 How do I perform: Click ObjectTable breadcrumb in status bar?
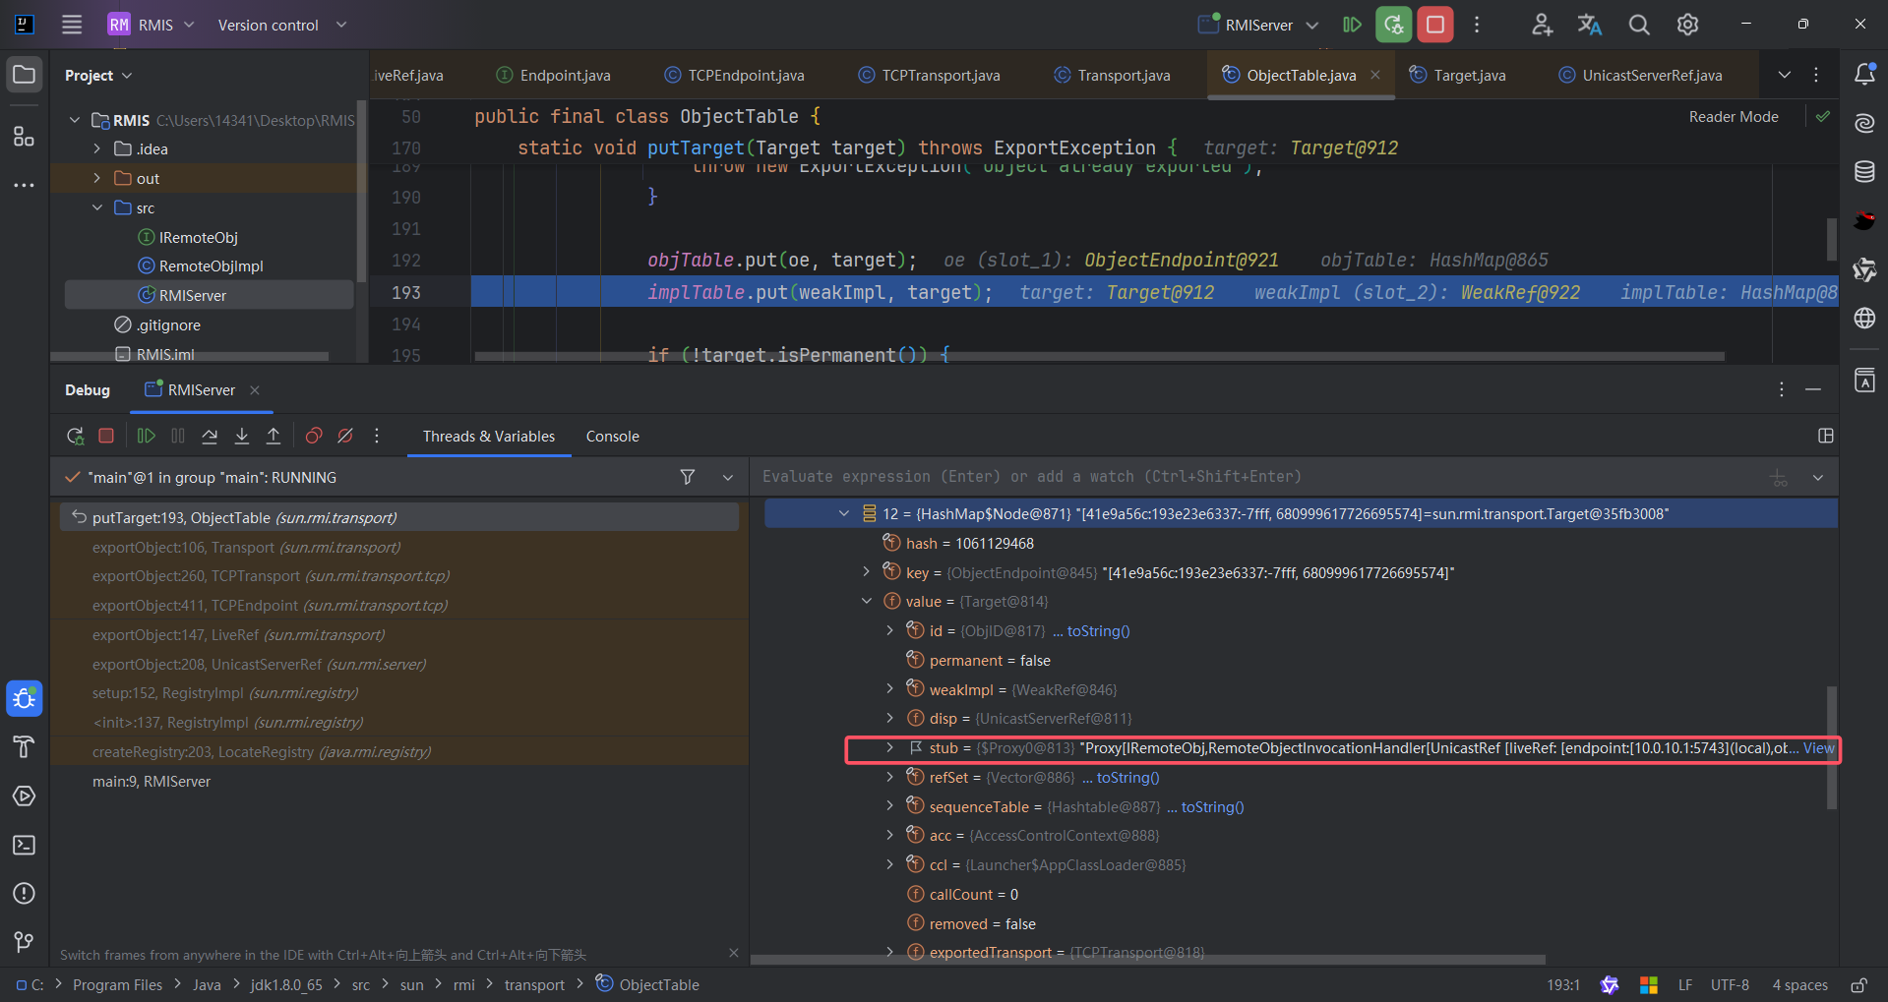click(x=648, y=984)
